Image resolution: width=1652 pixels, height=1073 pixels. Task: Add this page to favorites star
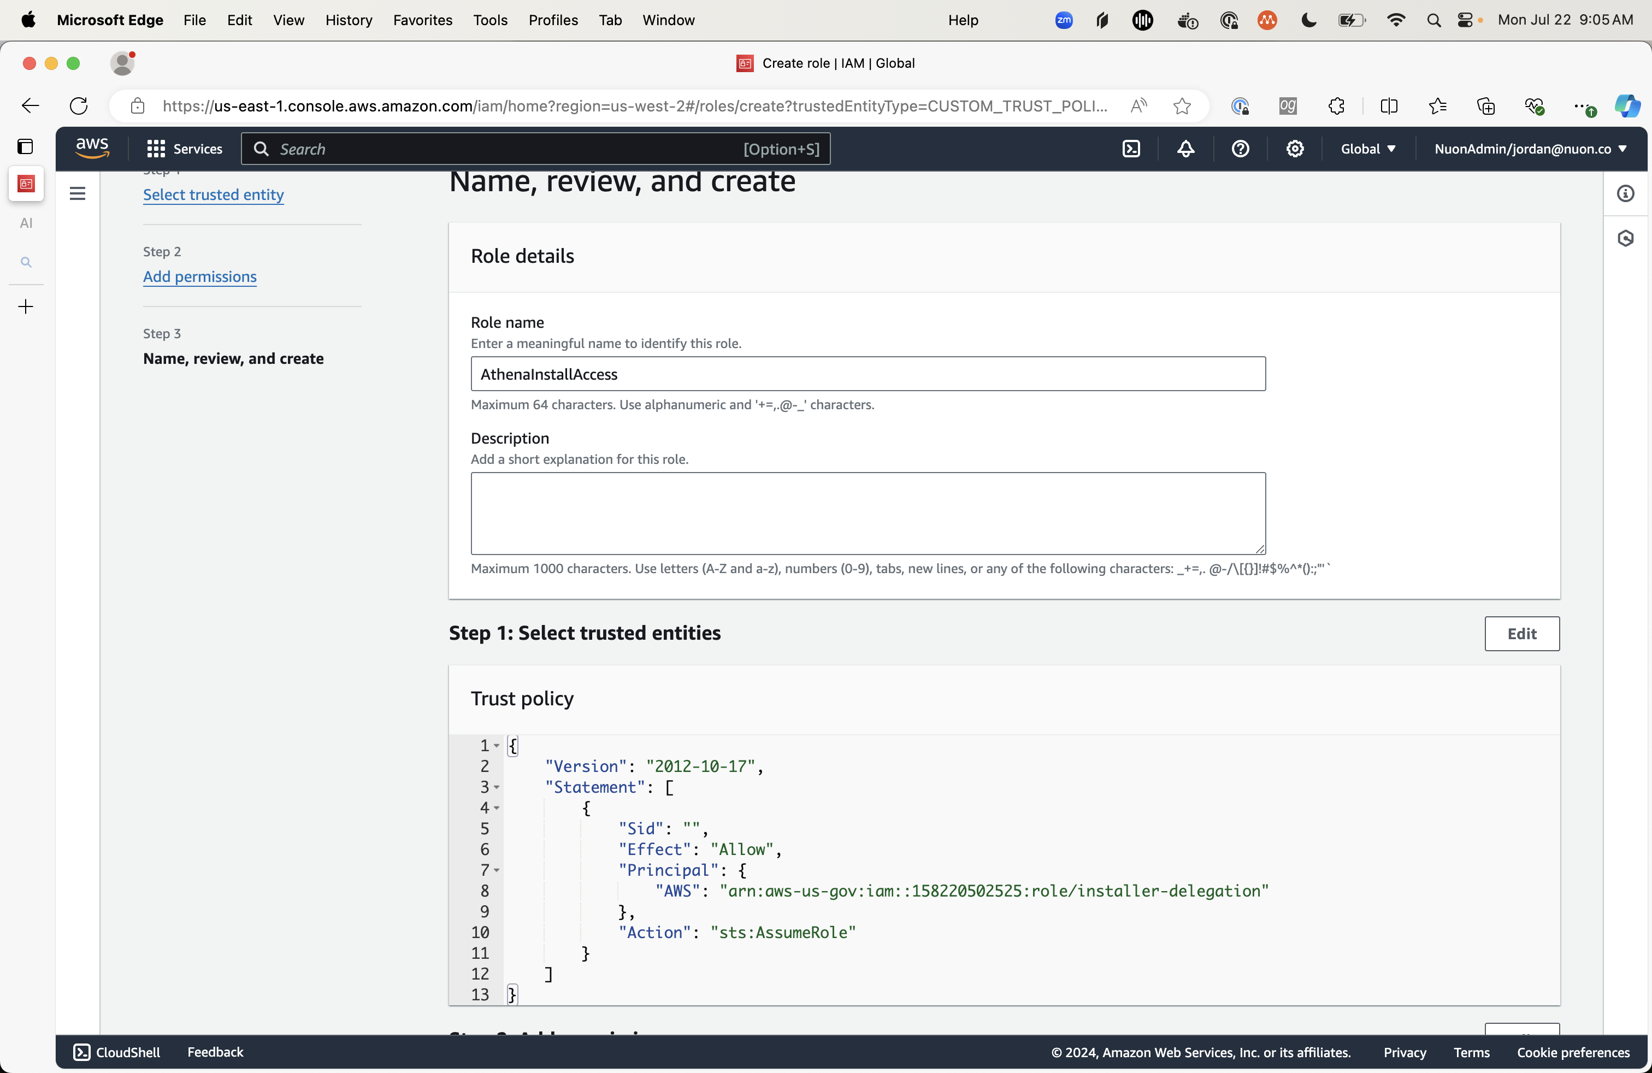pyautogui.click(x=1182, y=105)
